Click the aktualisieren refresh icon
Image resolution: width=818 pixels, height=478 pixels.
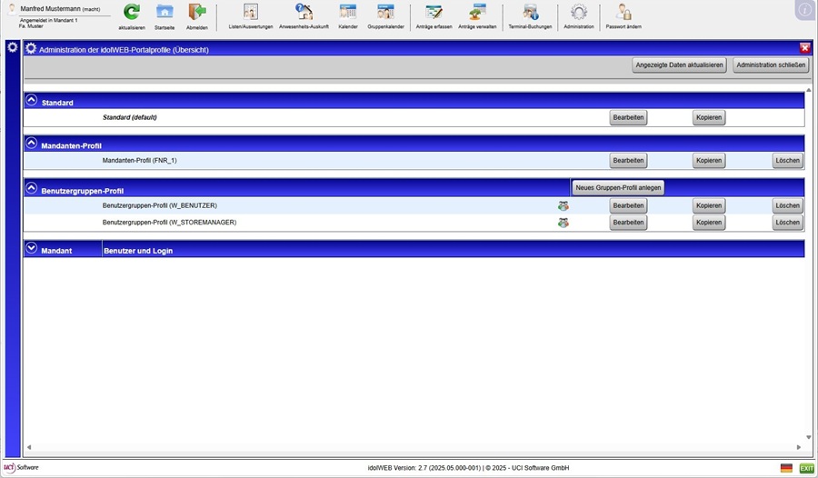click(x=132, y=13)
